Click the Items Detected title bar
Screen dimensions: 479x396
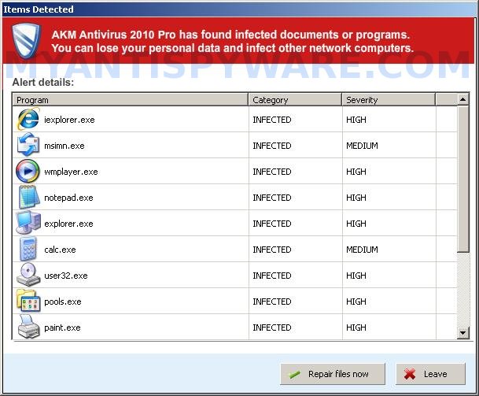pyautogui.click(x=239, y=9)
